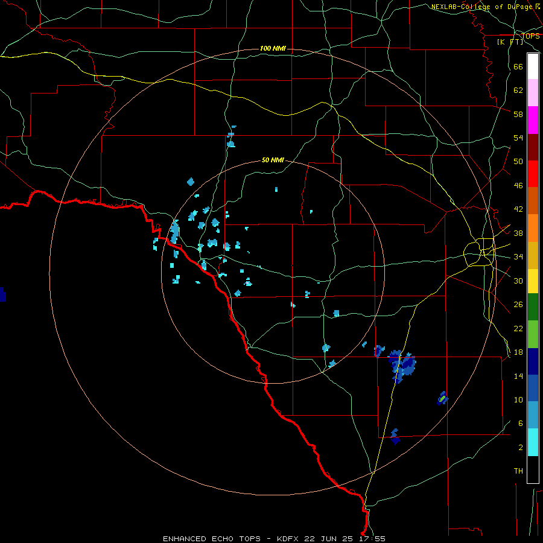
Task: Click the orange 38 kft legend color
Action: [x=533, y=228]
